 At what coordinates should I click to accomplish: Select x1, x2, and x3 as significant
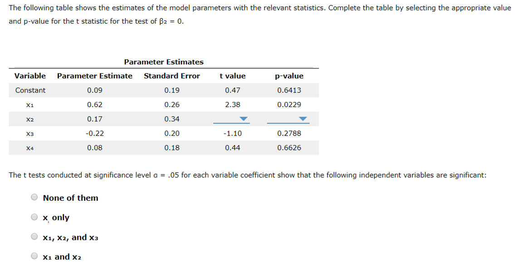coord(34,236)
